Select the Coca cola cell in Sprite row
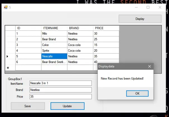169x117 pixels. 80,51
